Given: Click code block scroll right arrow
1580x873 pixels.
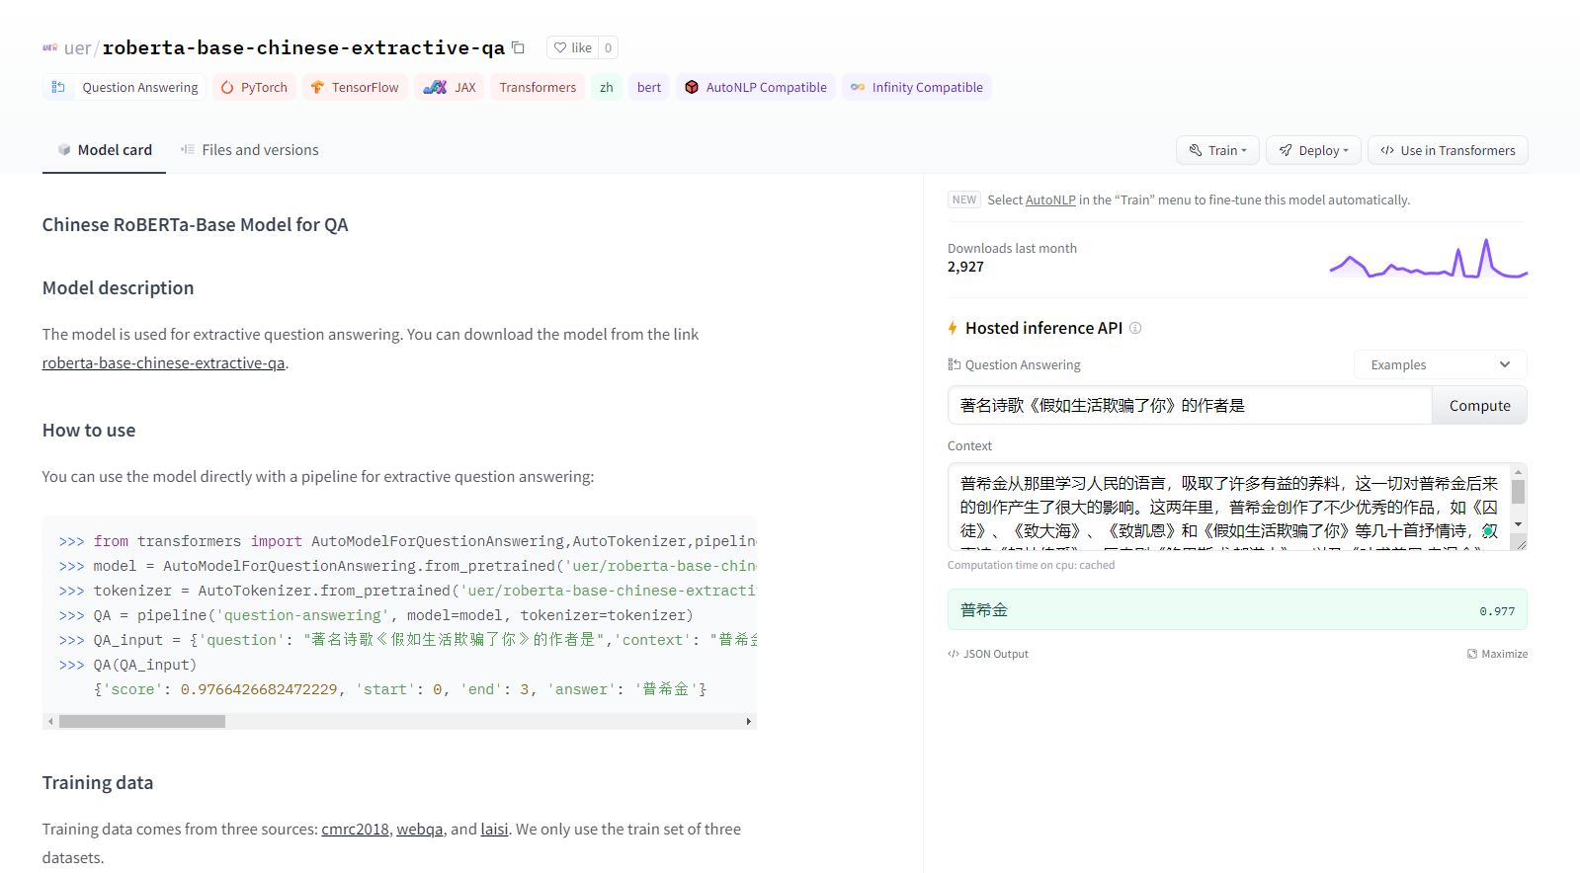Looking at the screenshot, I should tap(749, 722).
